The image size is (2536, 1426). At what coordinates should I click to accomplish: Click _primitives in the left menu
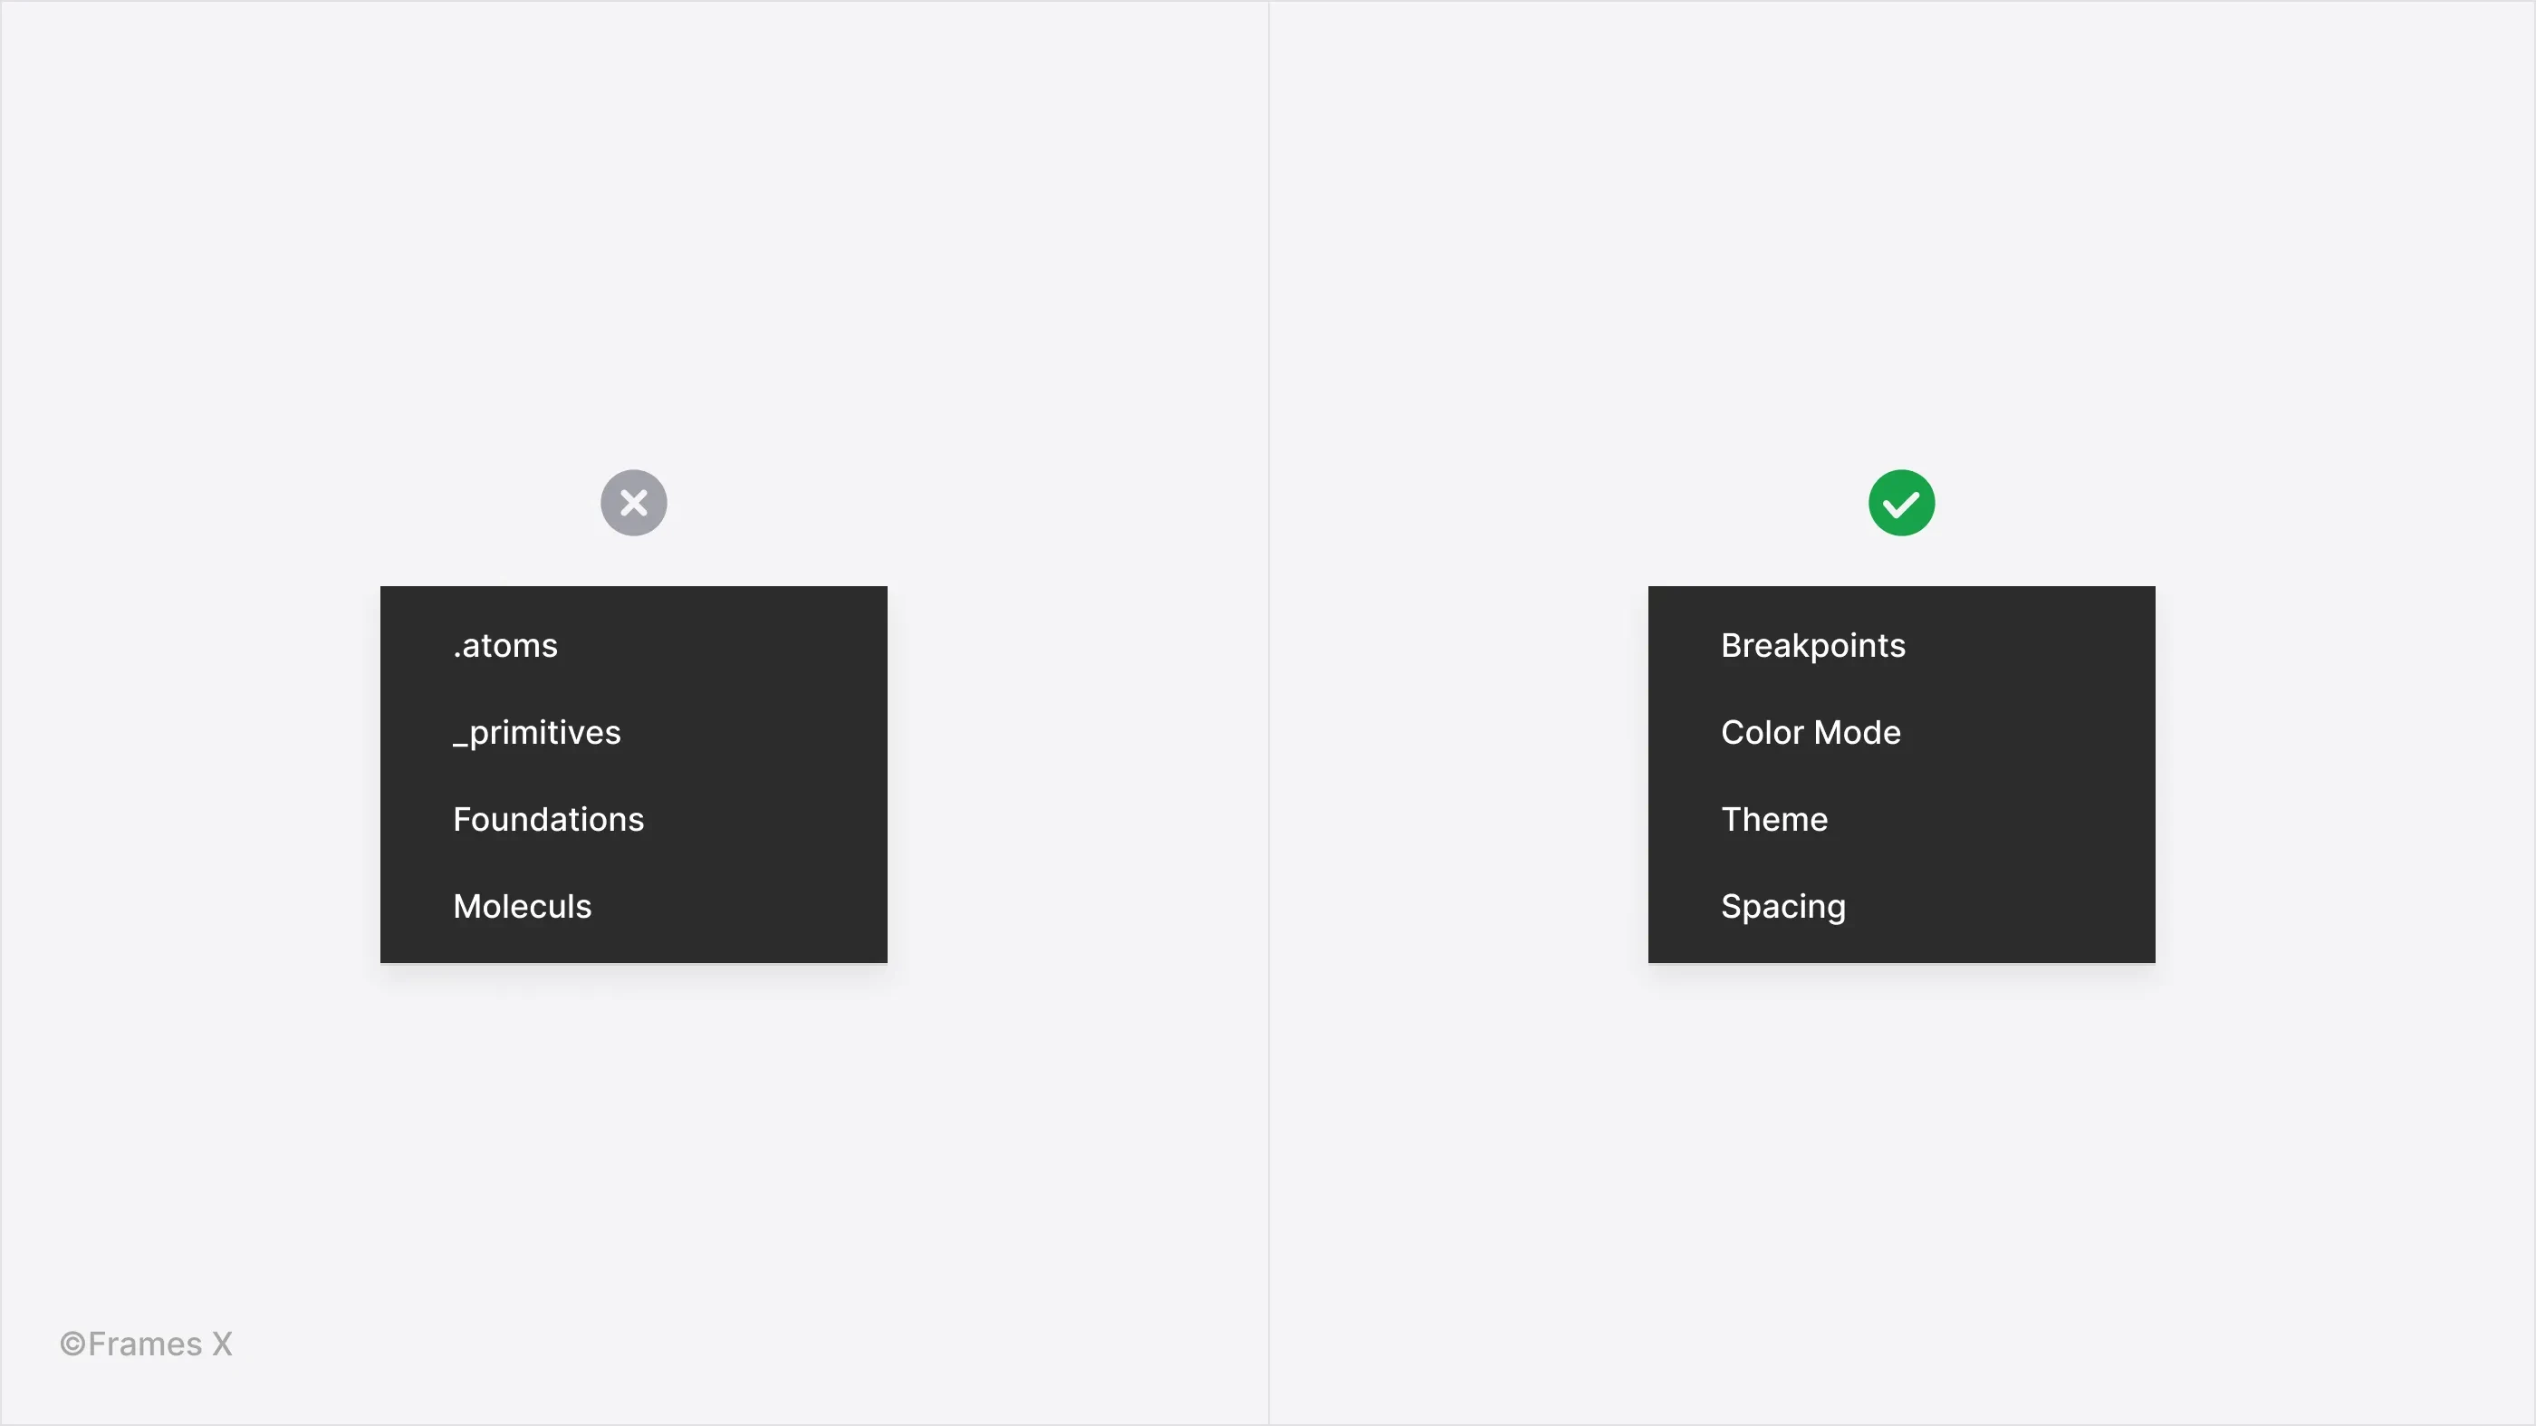point(536,730)
